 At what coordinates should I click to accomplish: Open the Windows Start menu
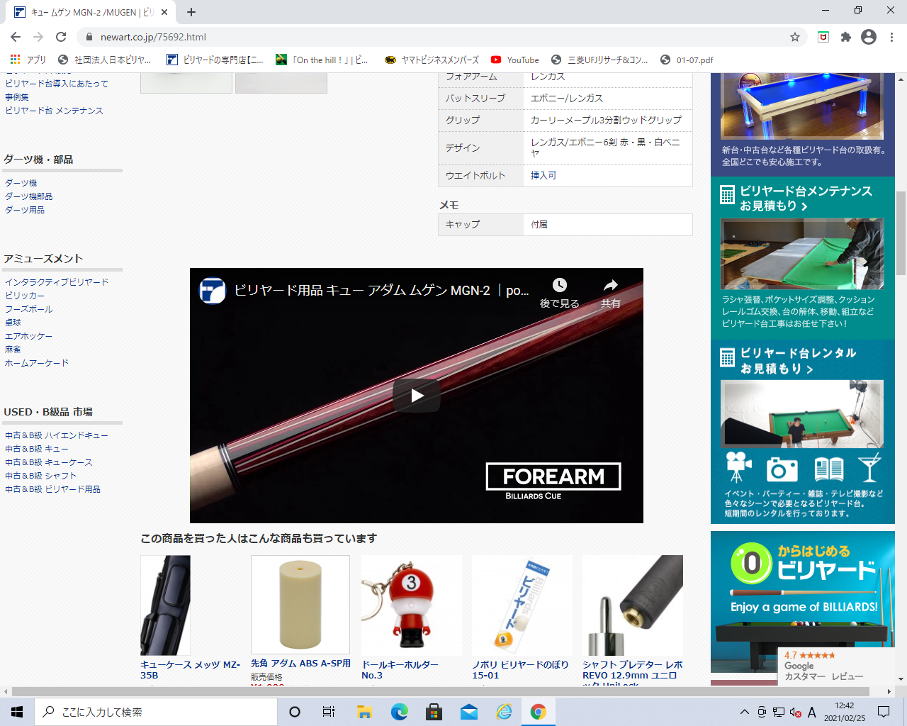[17, 712]
